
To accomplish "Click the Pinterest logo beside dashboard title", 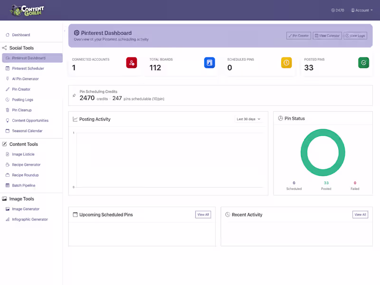I will [x=76, y=33].
